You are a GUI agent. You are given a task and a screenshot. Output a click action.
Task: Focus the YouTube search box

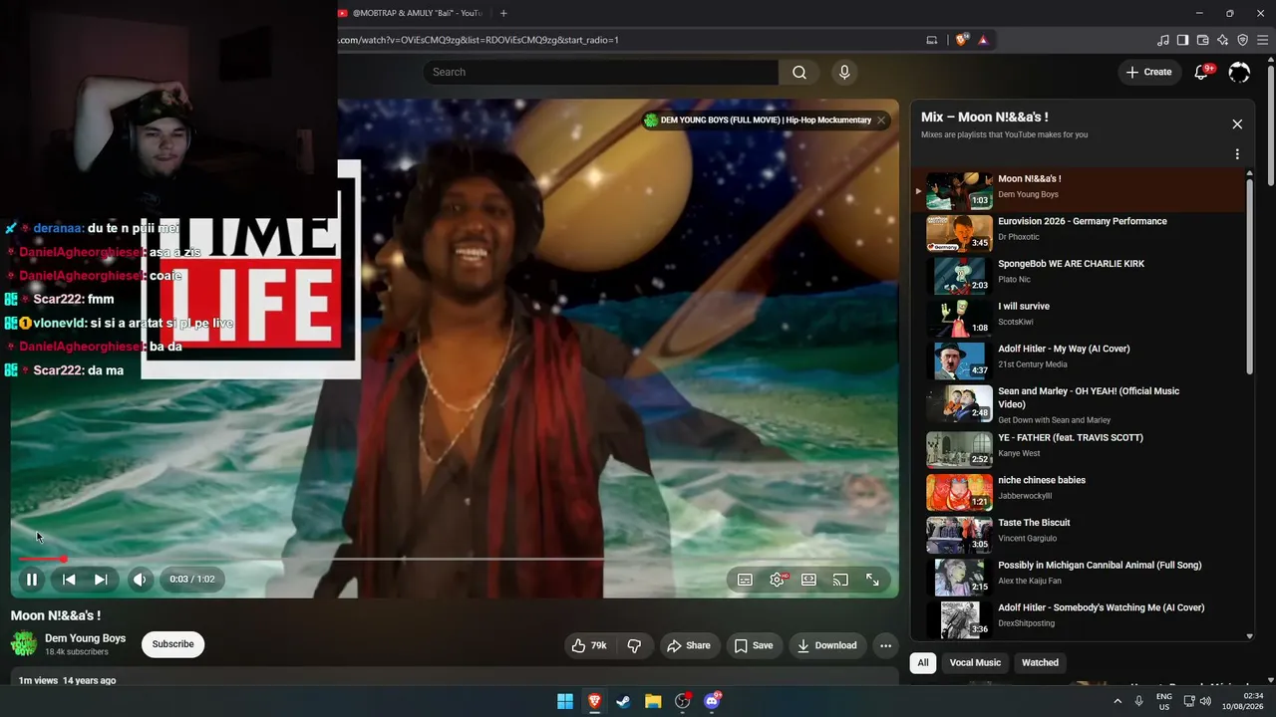600,72
